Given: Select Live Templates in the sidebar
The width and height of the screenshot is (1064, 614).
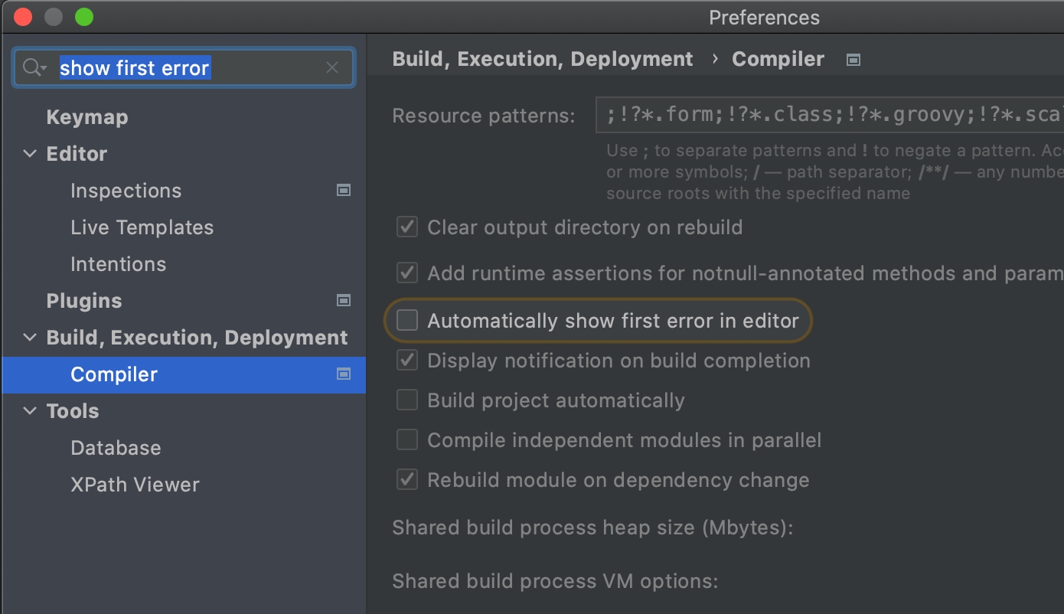Looking at the screenshot, I should [x=142, y=227].
